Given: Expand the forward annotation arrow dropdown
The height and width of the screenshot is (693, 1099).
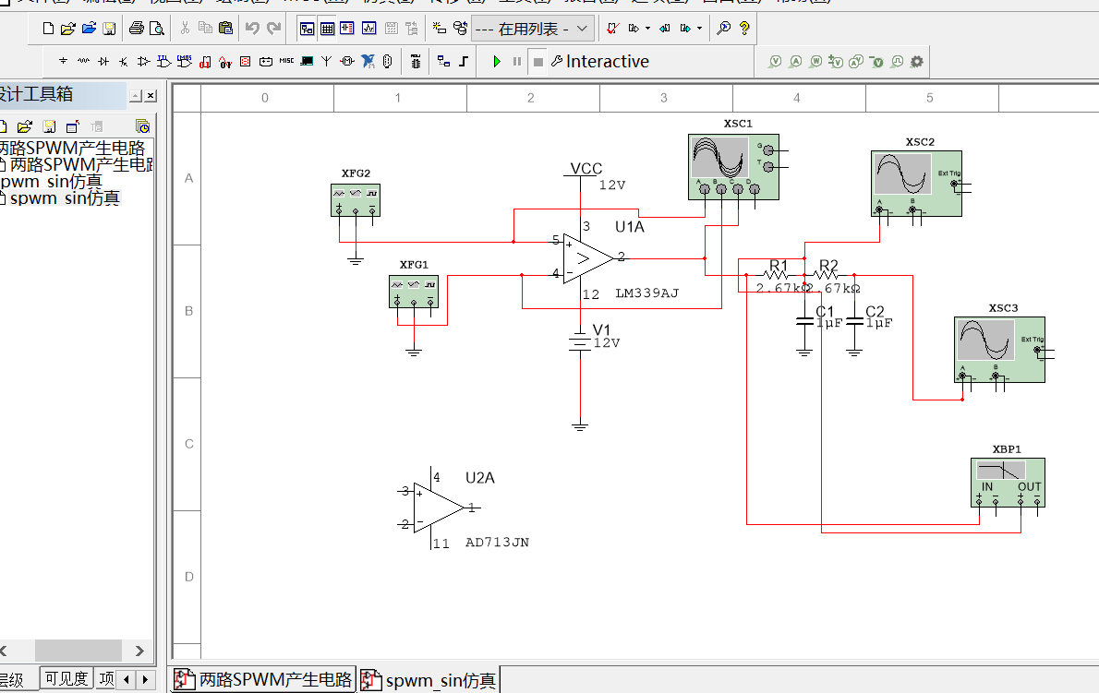Looking at the screenshot, I should 699,29.
